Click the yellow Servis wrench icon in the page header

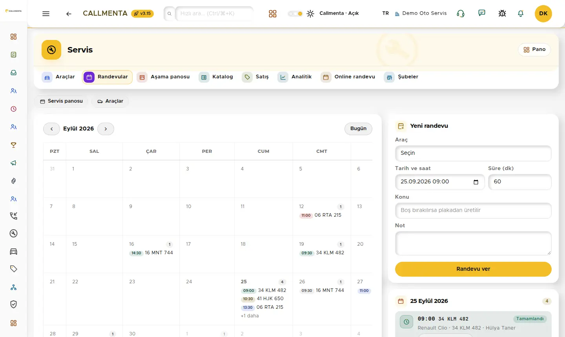coord(51,50)
